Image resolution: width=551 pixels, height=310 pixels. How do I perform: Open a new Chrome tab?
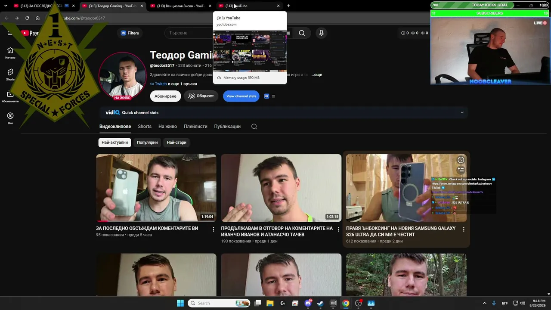288,6
